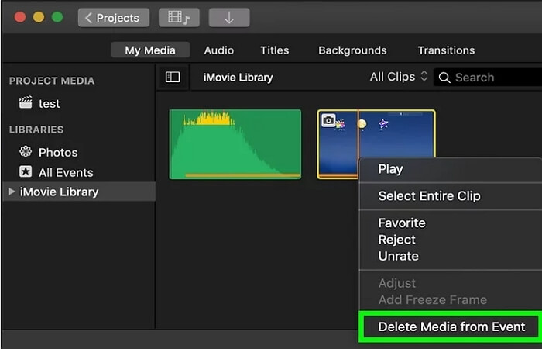The width and height of the screenshot is (542, 349).
Task: Go back to Projects
Action: [114, 18]
